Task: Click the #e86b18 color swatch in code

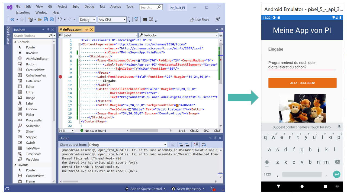Action: click(x=177, y=105)
